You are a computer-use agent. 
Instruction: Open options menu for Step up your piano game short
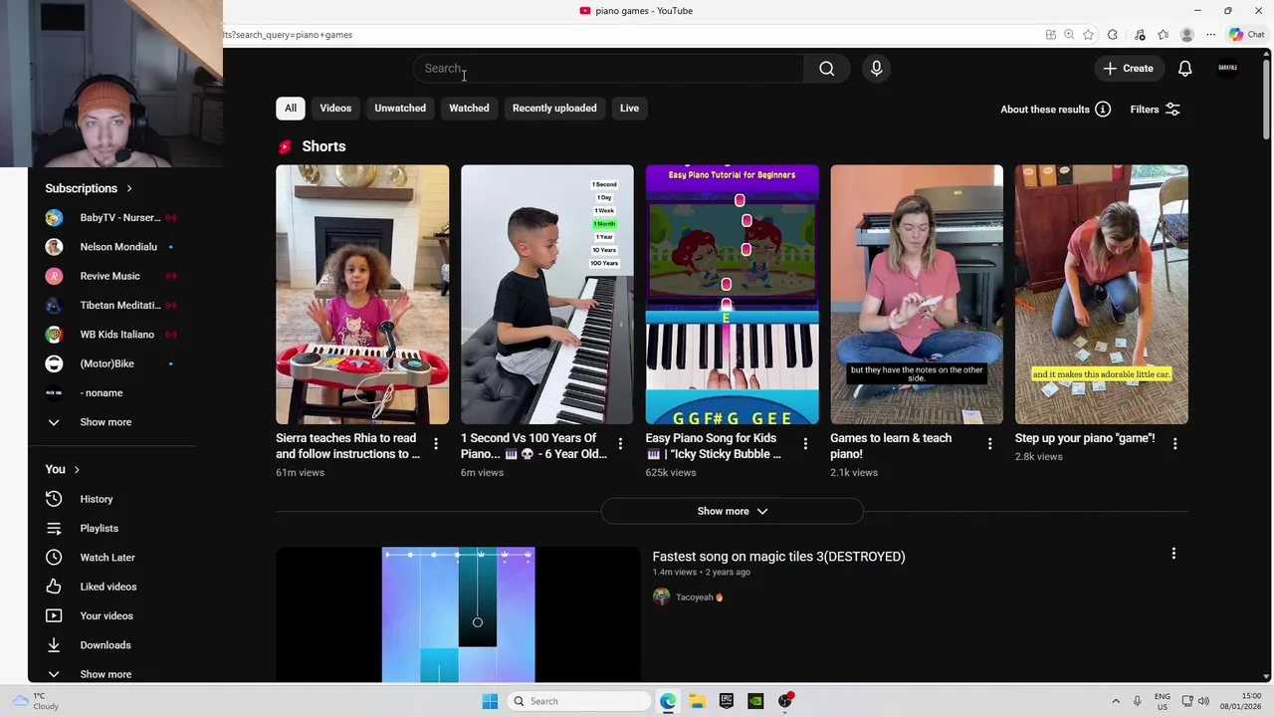tap(1174, 443)
